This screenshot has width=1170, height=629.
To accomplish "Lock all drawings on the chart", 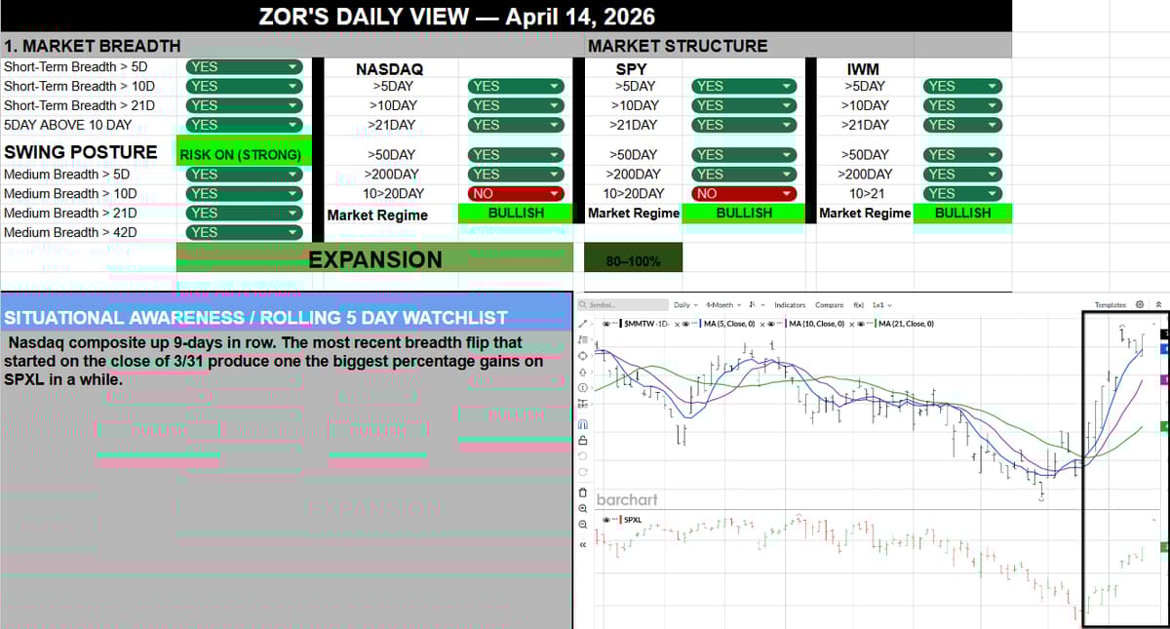I will (x=583, y=439).
